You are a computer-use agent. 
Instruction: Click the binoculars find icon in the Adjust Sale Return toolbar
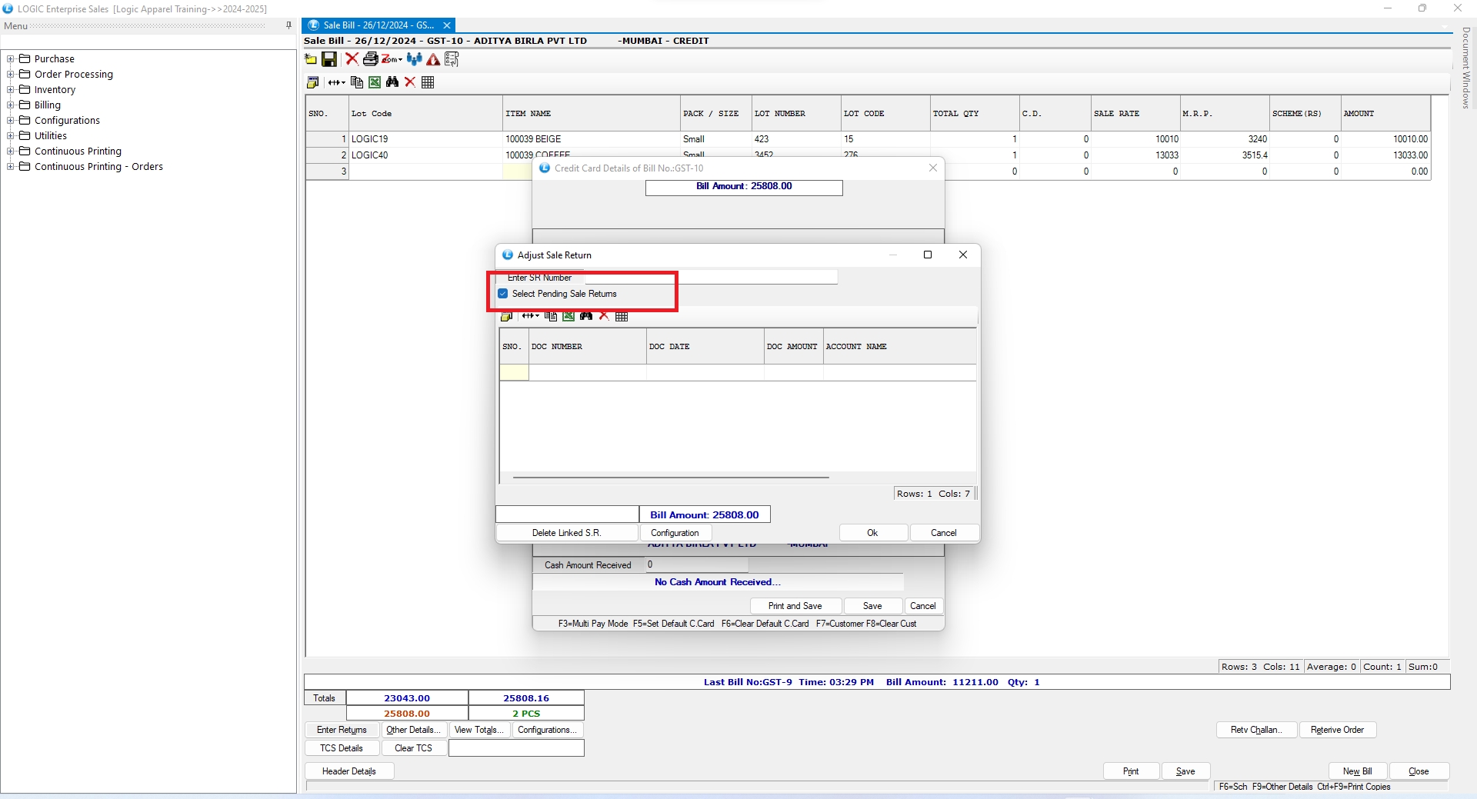pos(586,316)
